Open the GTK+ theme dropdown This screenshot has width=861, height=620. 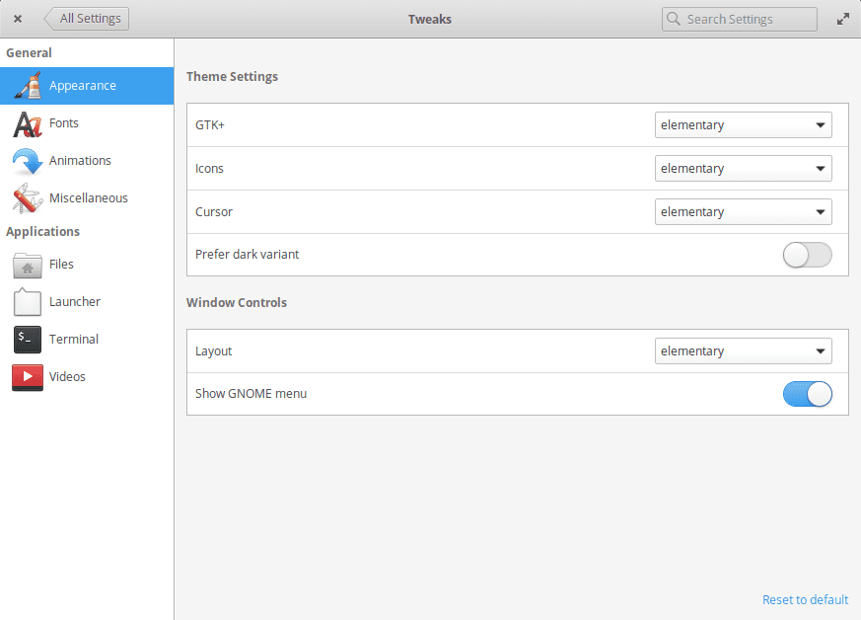(x=743, y=125)
